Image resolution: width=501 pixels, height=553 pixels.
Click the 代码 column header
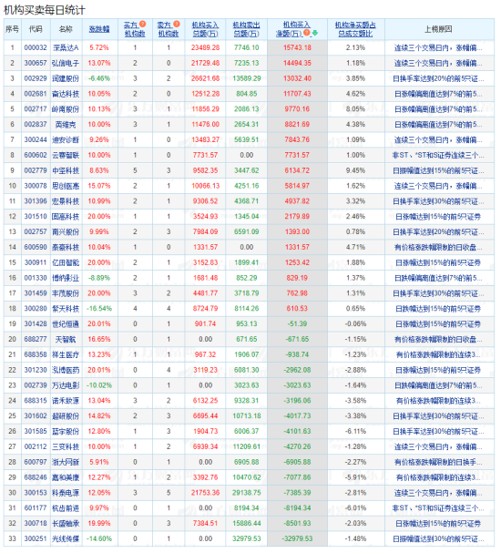point(36,29)
